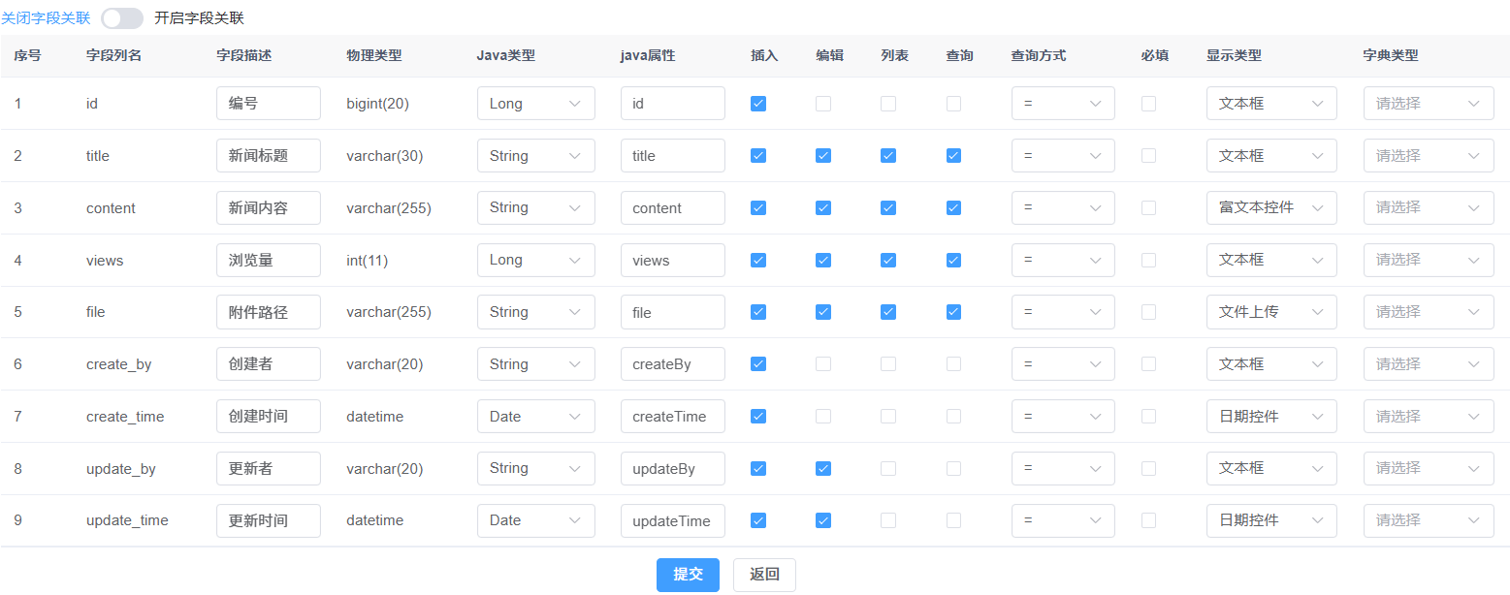Uncheck insert checkbox for id row

click(758, 104)
